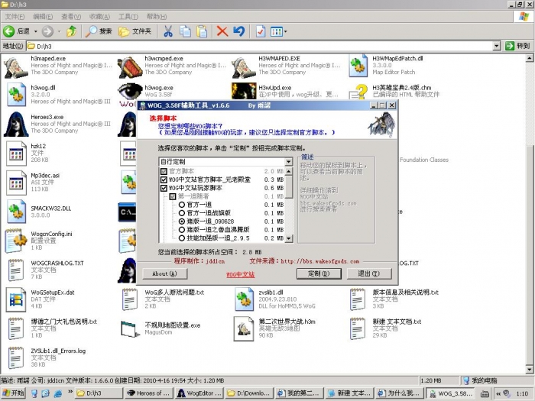Go up one folder level icon
Image resolution: width=535 pixels, height=401 pixels.
(71, 31)
